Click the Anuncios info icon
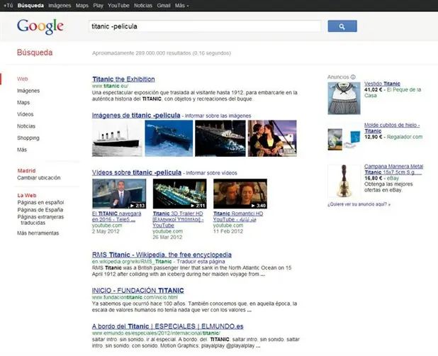The height and width of the screenshot is (356, 438). click(353, 77)
